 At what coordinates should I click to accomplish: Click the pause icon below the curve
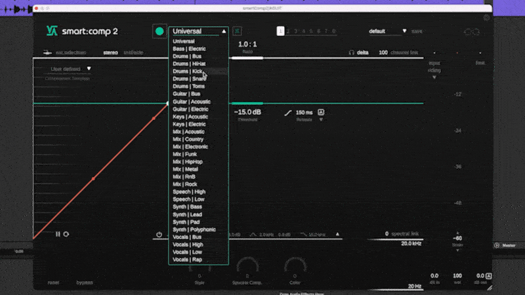click(x=58, y=234)
